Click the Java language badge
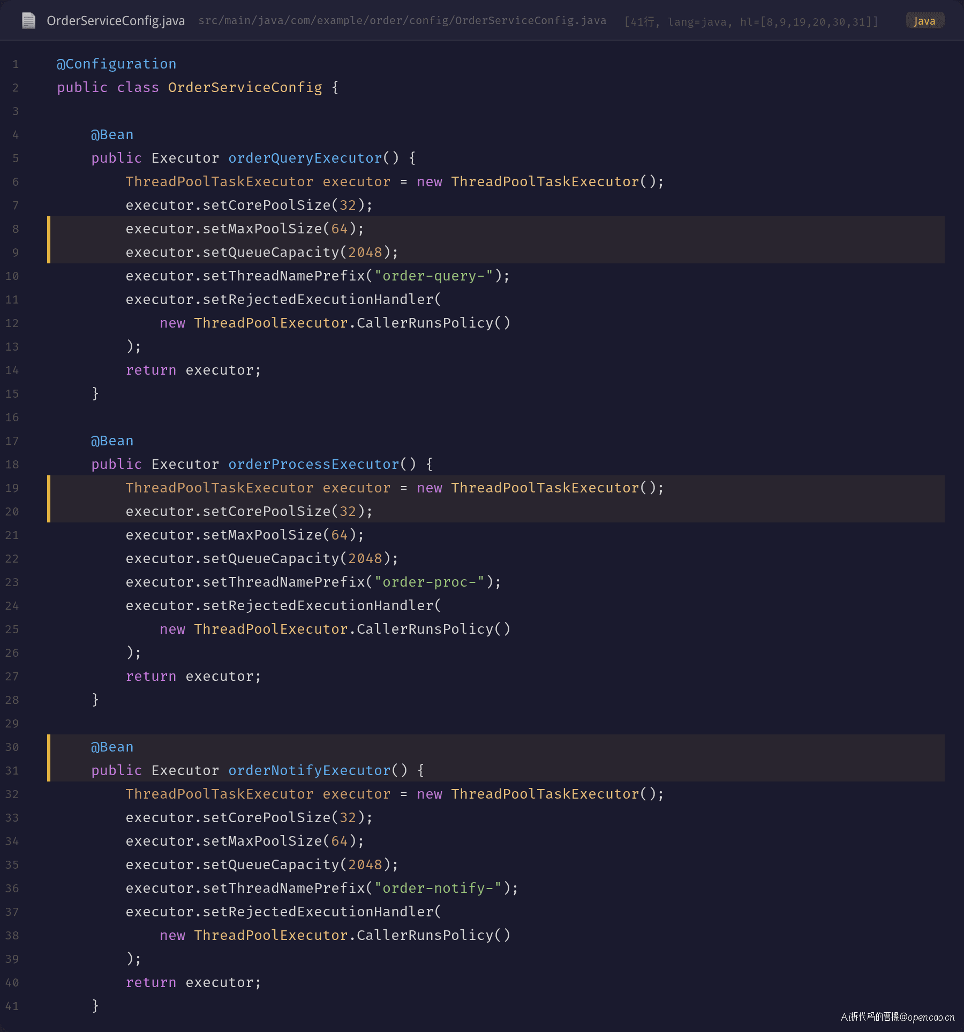 pos(924,21)
